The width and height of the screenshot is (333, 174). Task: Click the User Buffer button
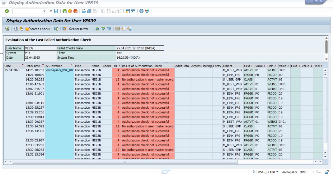[x=79, y=29]
